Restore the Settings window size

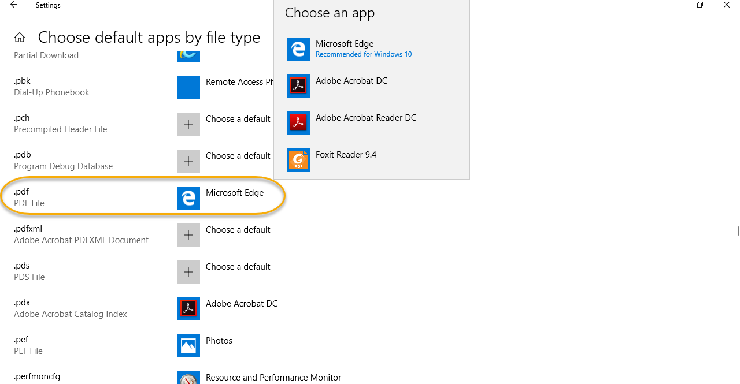tap(700, 5)
